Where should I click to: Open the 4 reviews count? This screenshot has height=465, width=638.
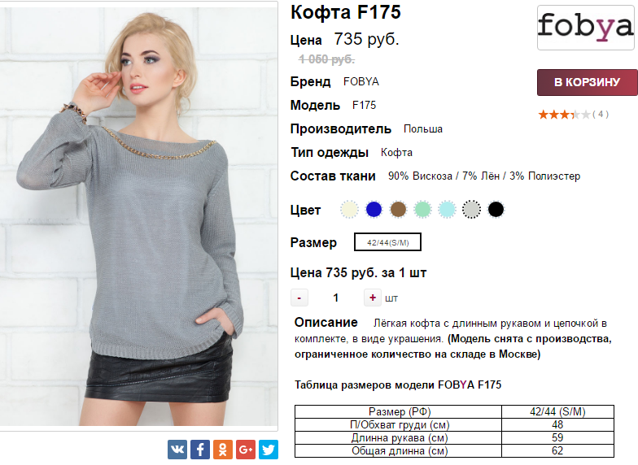pyautogui.click(x=601, y=114)
